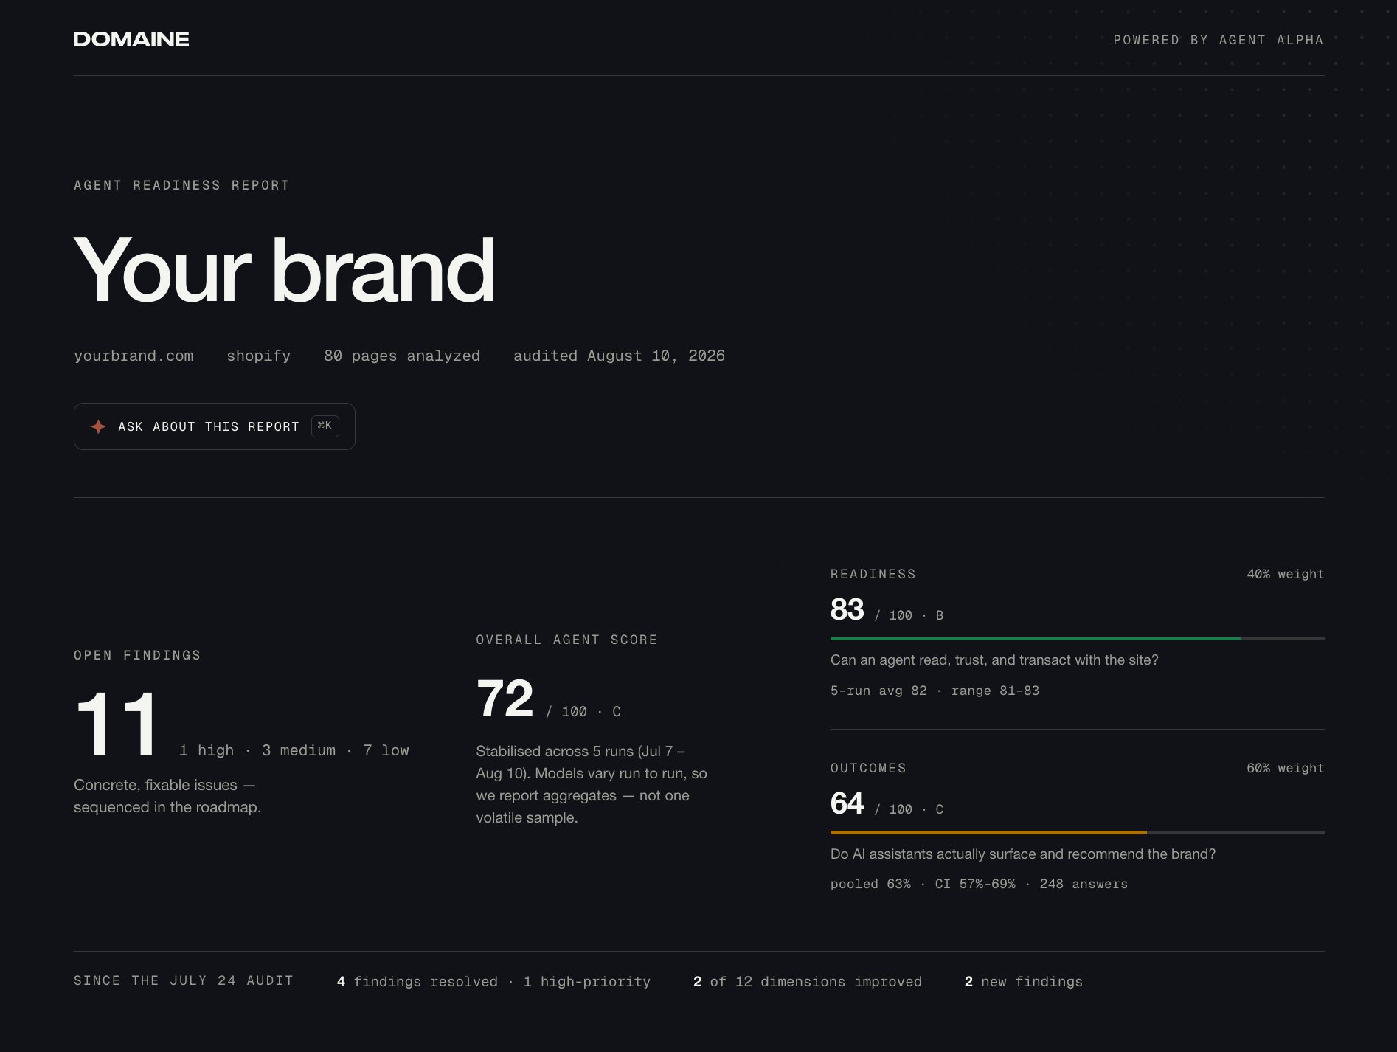
Task: Click '5-run avg 82' stat
Action: pos(878,691)
